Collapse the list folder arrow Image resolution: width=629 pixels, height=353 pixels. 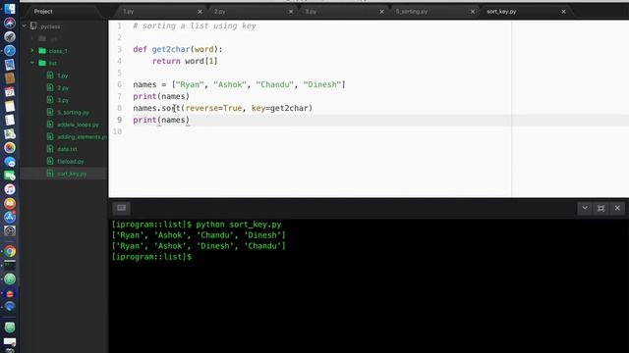(32, 63)
